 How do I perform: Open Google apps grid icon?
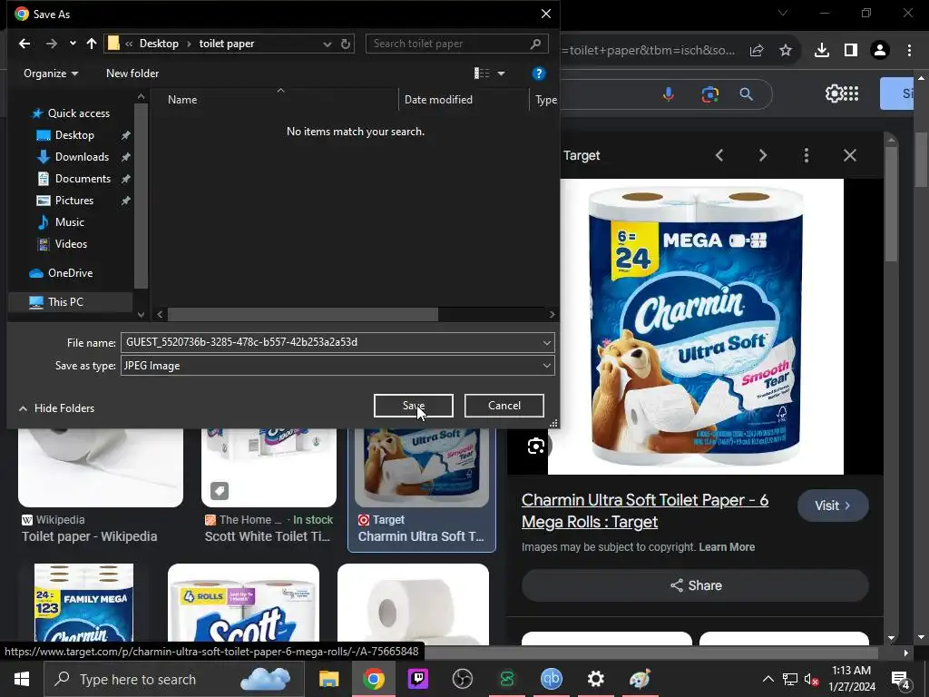[x=851, y=93]
